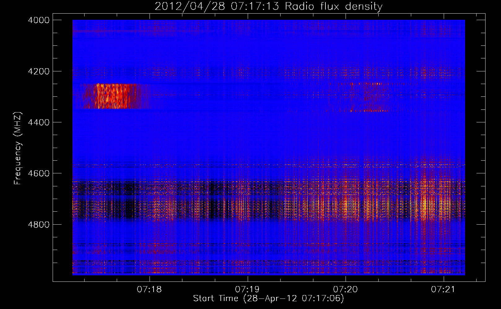Click the 4800 frequency axis label

point(39,224)
